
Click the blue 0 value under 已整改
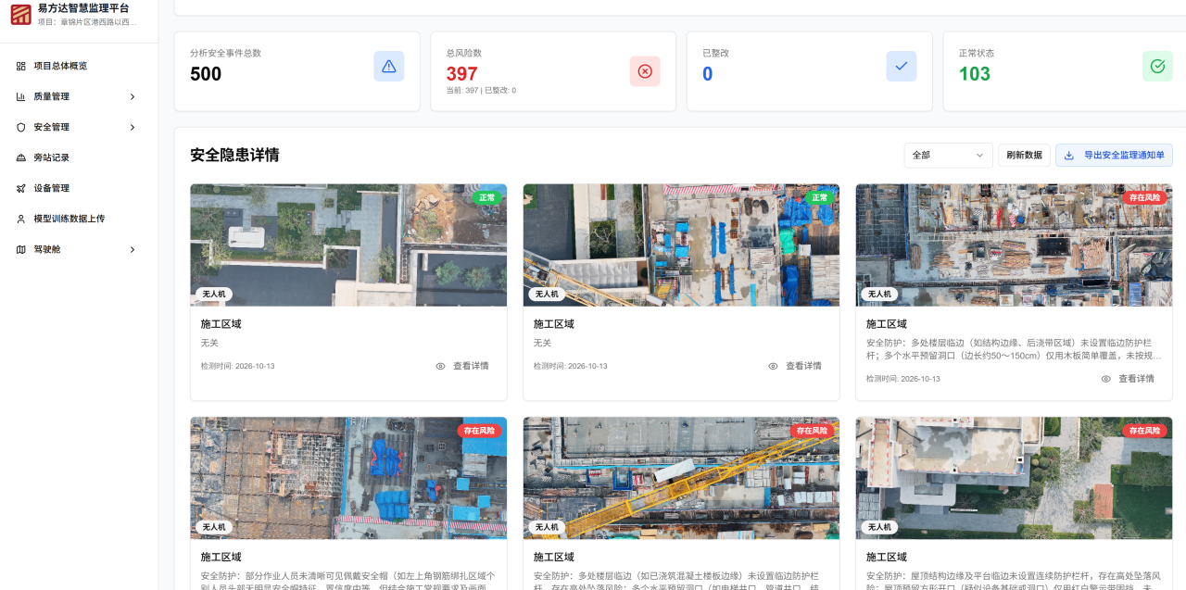[x=707, y=74]
